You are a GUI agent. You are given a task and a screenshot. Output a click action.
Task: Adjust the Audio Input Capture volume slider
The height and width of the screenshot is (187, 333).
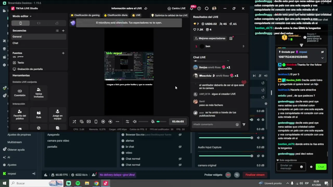click(225, 156)
